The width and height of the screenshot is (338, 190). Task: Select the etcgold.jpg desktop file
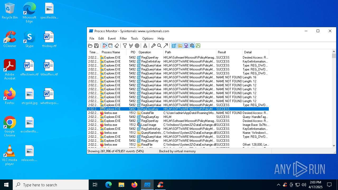29,97
